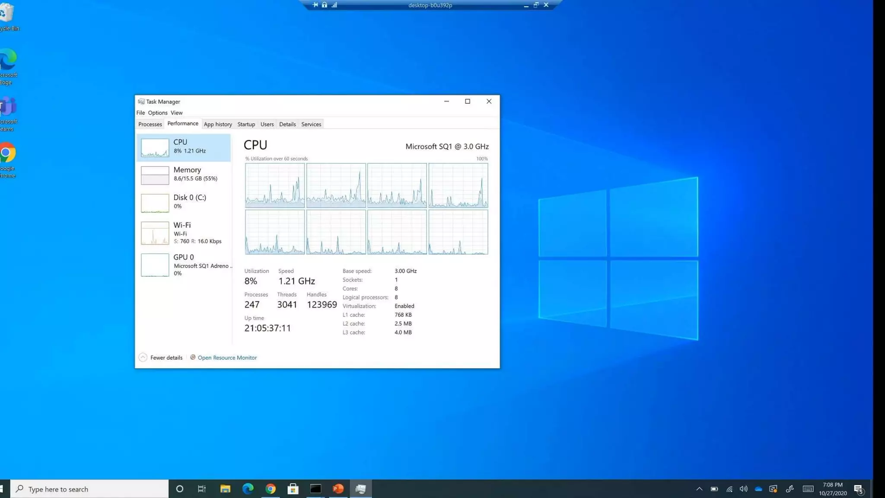The width and height of the screenshot is (885, 498).
Task: Show hidden system tray icons chevron
Action: (699, 489)
